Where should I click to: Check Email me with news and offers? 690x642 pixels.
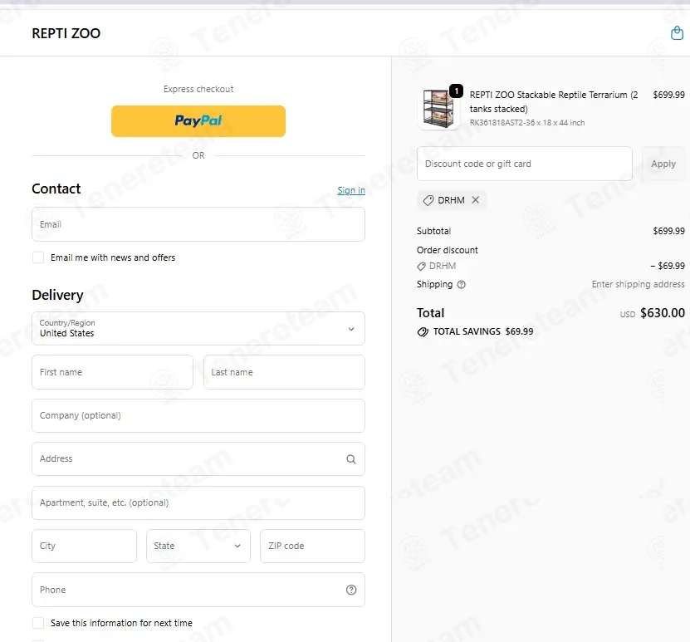(x=38, y=257)
